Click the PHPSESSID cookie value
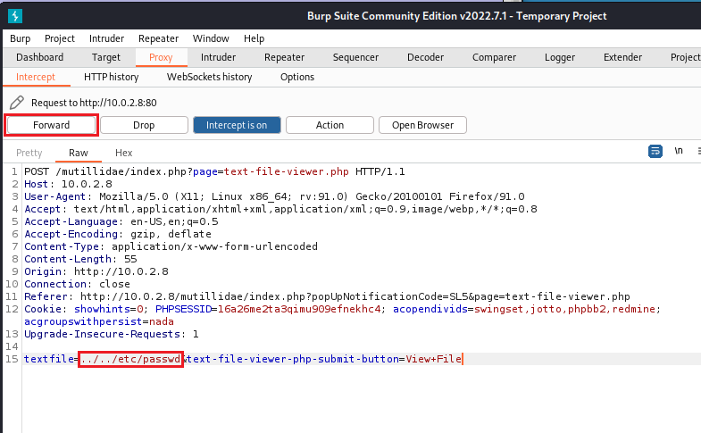The image size is (701, 433). coord(299,309)
